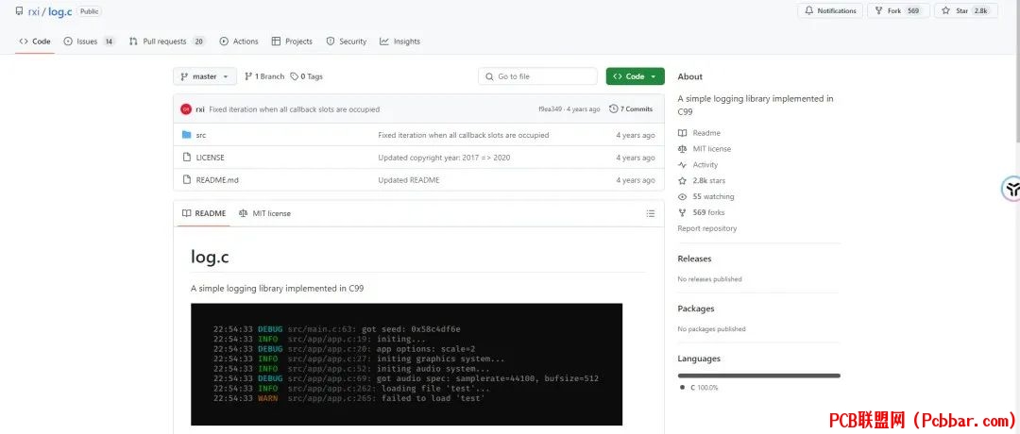
Task: Click the C 100.0% language entry
Action: (x=699, y=388)
